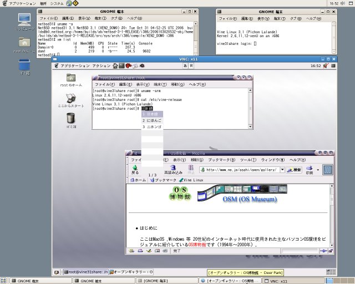Click security lock icon in Mozilla status bar

point(331,251)
